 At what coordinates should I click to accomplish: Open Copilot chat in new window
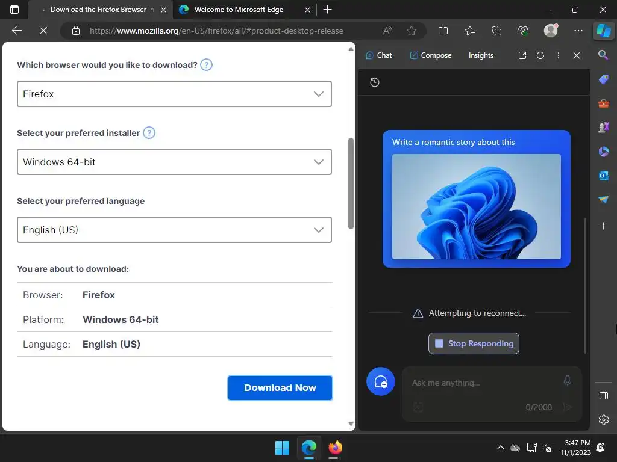pyautogui.click(x=522, y=55)
